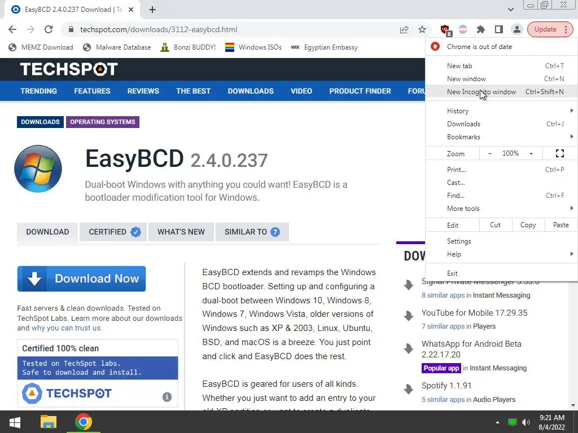The image size is (578, 433).
Task: Expand the More tools submenu
Action: coord(501,209)
